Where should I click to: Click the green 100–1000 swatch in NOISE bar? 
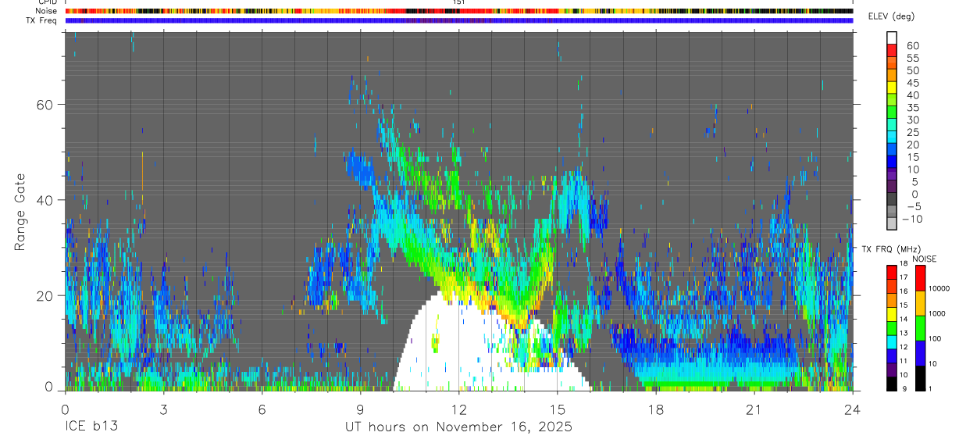[x=920, y=328]
